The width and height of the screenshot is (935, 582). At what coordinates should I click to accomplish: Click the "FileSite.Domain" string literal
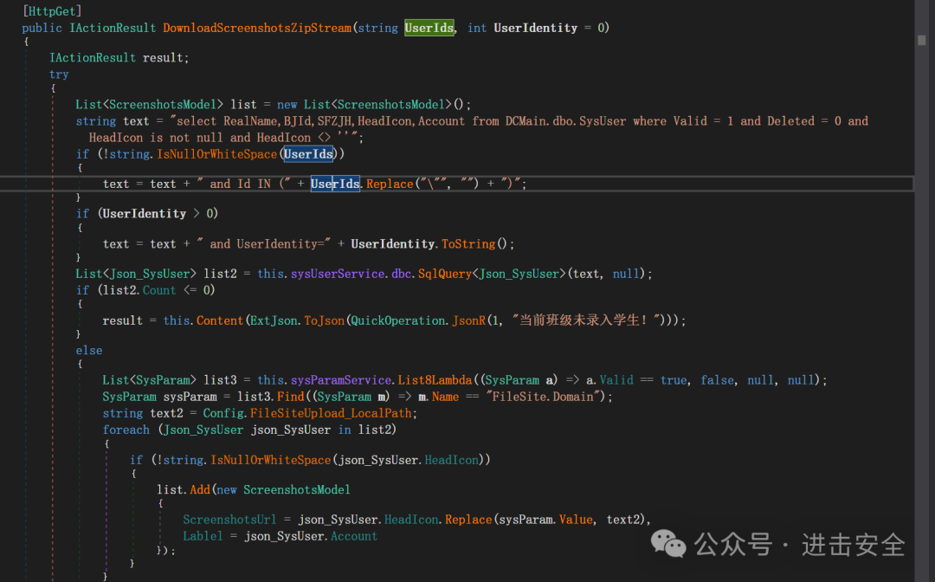[543, 398]
